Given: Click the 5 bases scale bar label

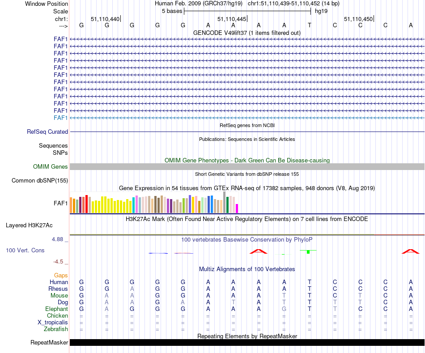Looking at the screenshot, I should coord(172,11).
